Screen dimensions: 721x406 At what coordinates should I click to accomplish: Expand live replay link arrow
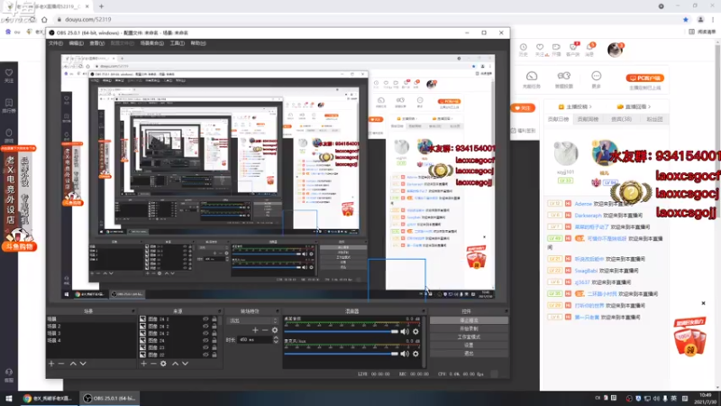(649, 106)
